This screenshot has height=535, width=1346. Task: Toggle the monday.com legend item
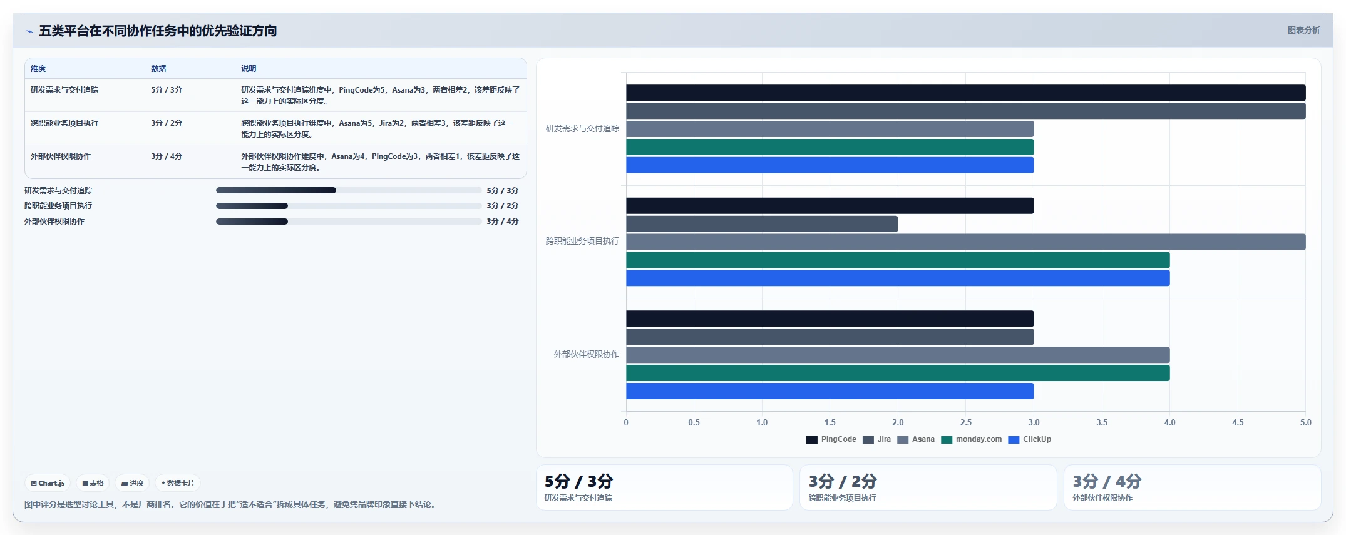click(971, 439)
